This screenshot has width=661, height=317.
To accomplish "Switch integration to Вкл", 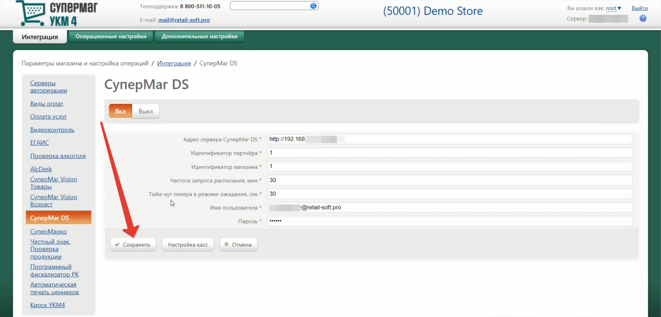I will pyautogui.click(x=120, y=111).
